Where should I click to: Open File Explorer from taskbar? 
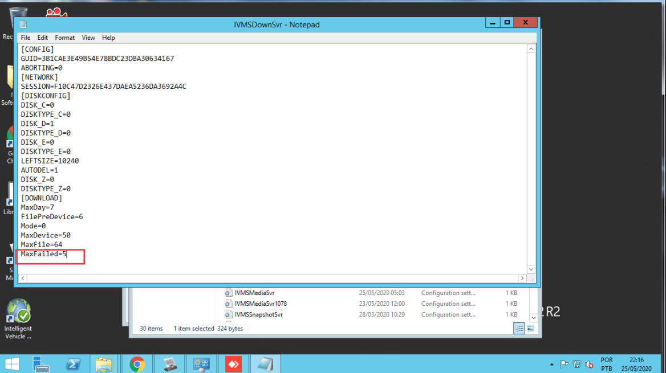104,364
